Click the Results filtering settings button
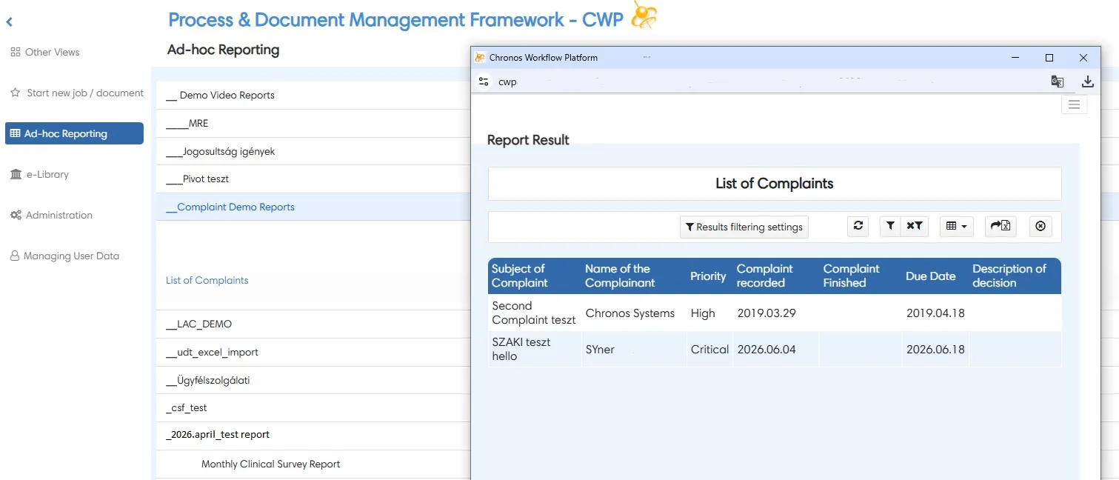This screenshot has height=480, width=1119. coord(744,227)
